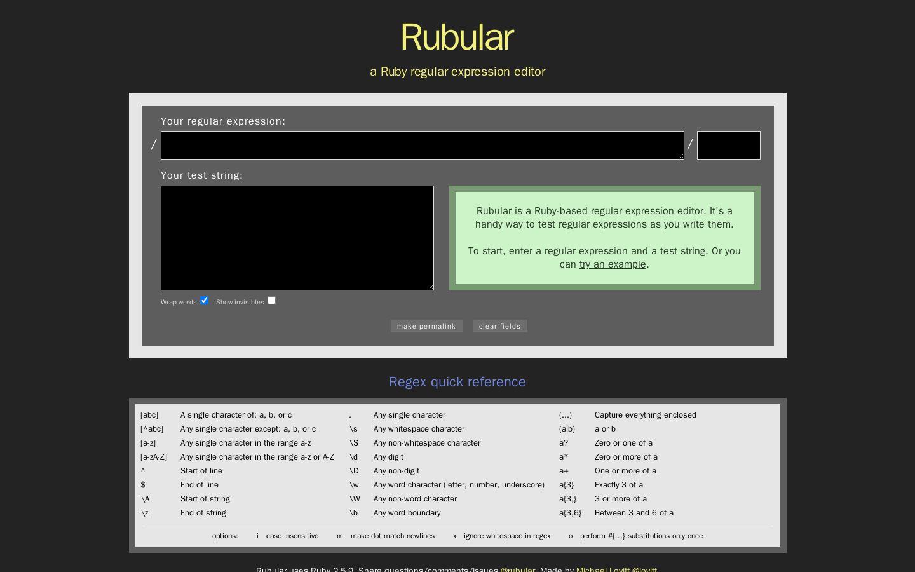Click "End of line" description
The height and width of the screenshot is (572, 915).
coord(200,485)
